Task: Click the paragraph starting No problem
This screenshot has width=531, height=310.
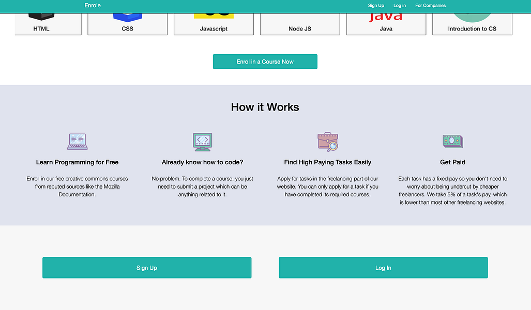Action: click(x=203, y=187)
